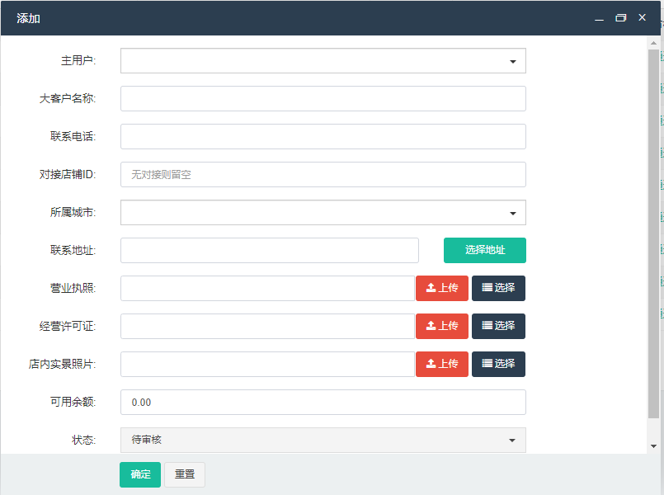
Task: Click the 选择 button for 经营许可证
Action: pos(498,326)
